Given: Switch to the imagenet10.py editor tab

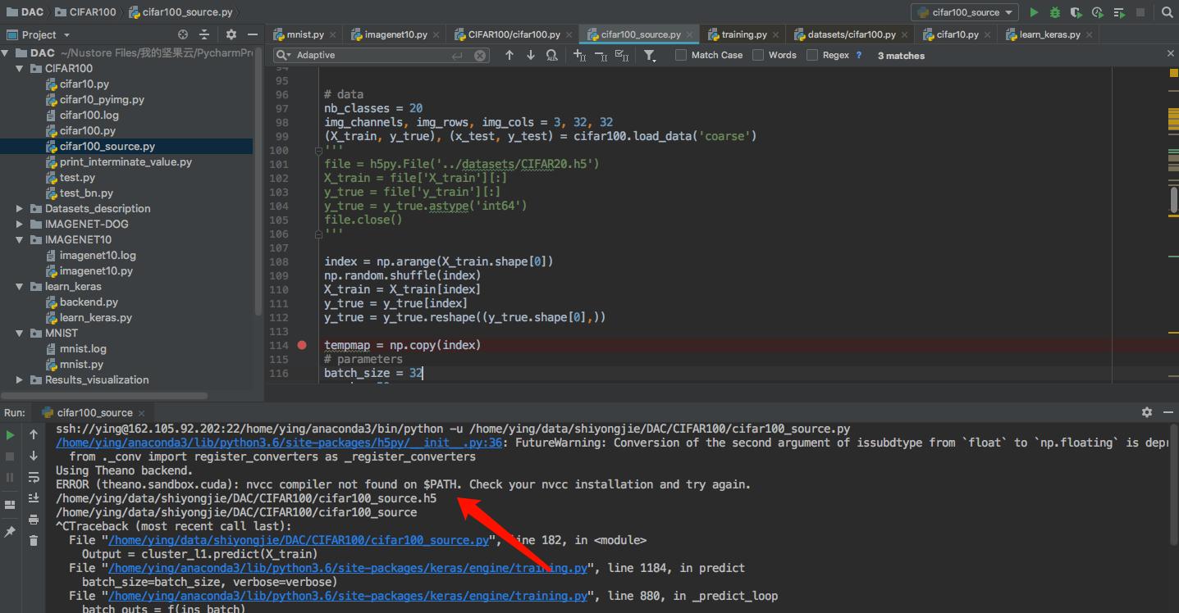Looking at the screenshot, I should (395, 34).
